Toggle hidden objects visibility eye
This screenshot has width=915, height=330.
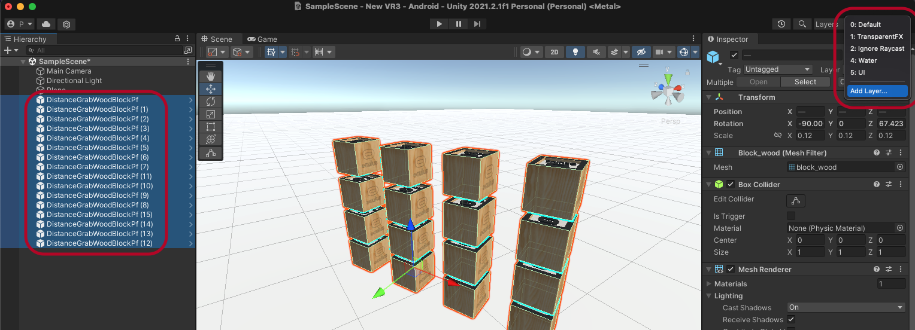point(641,52)
